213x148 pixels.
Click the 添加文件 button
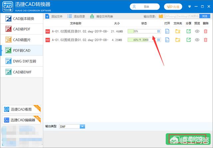pos(54,16)
